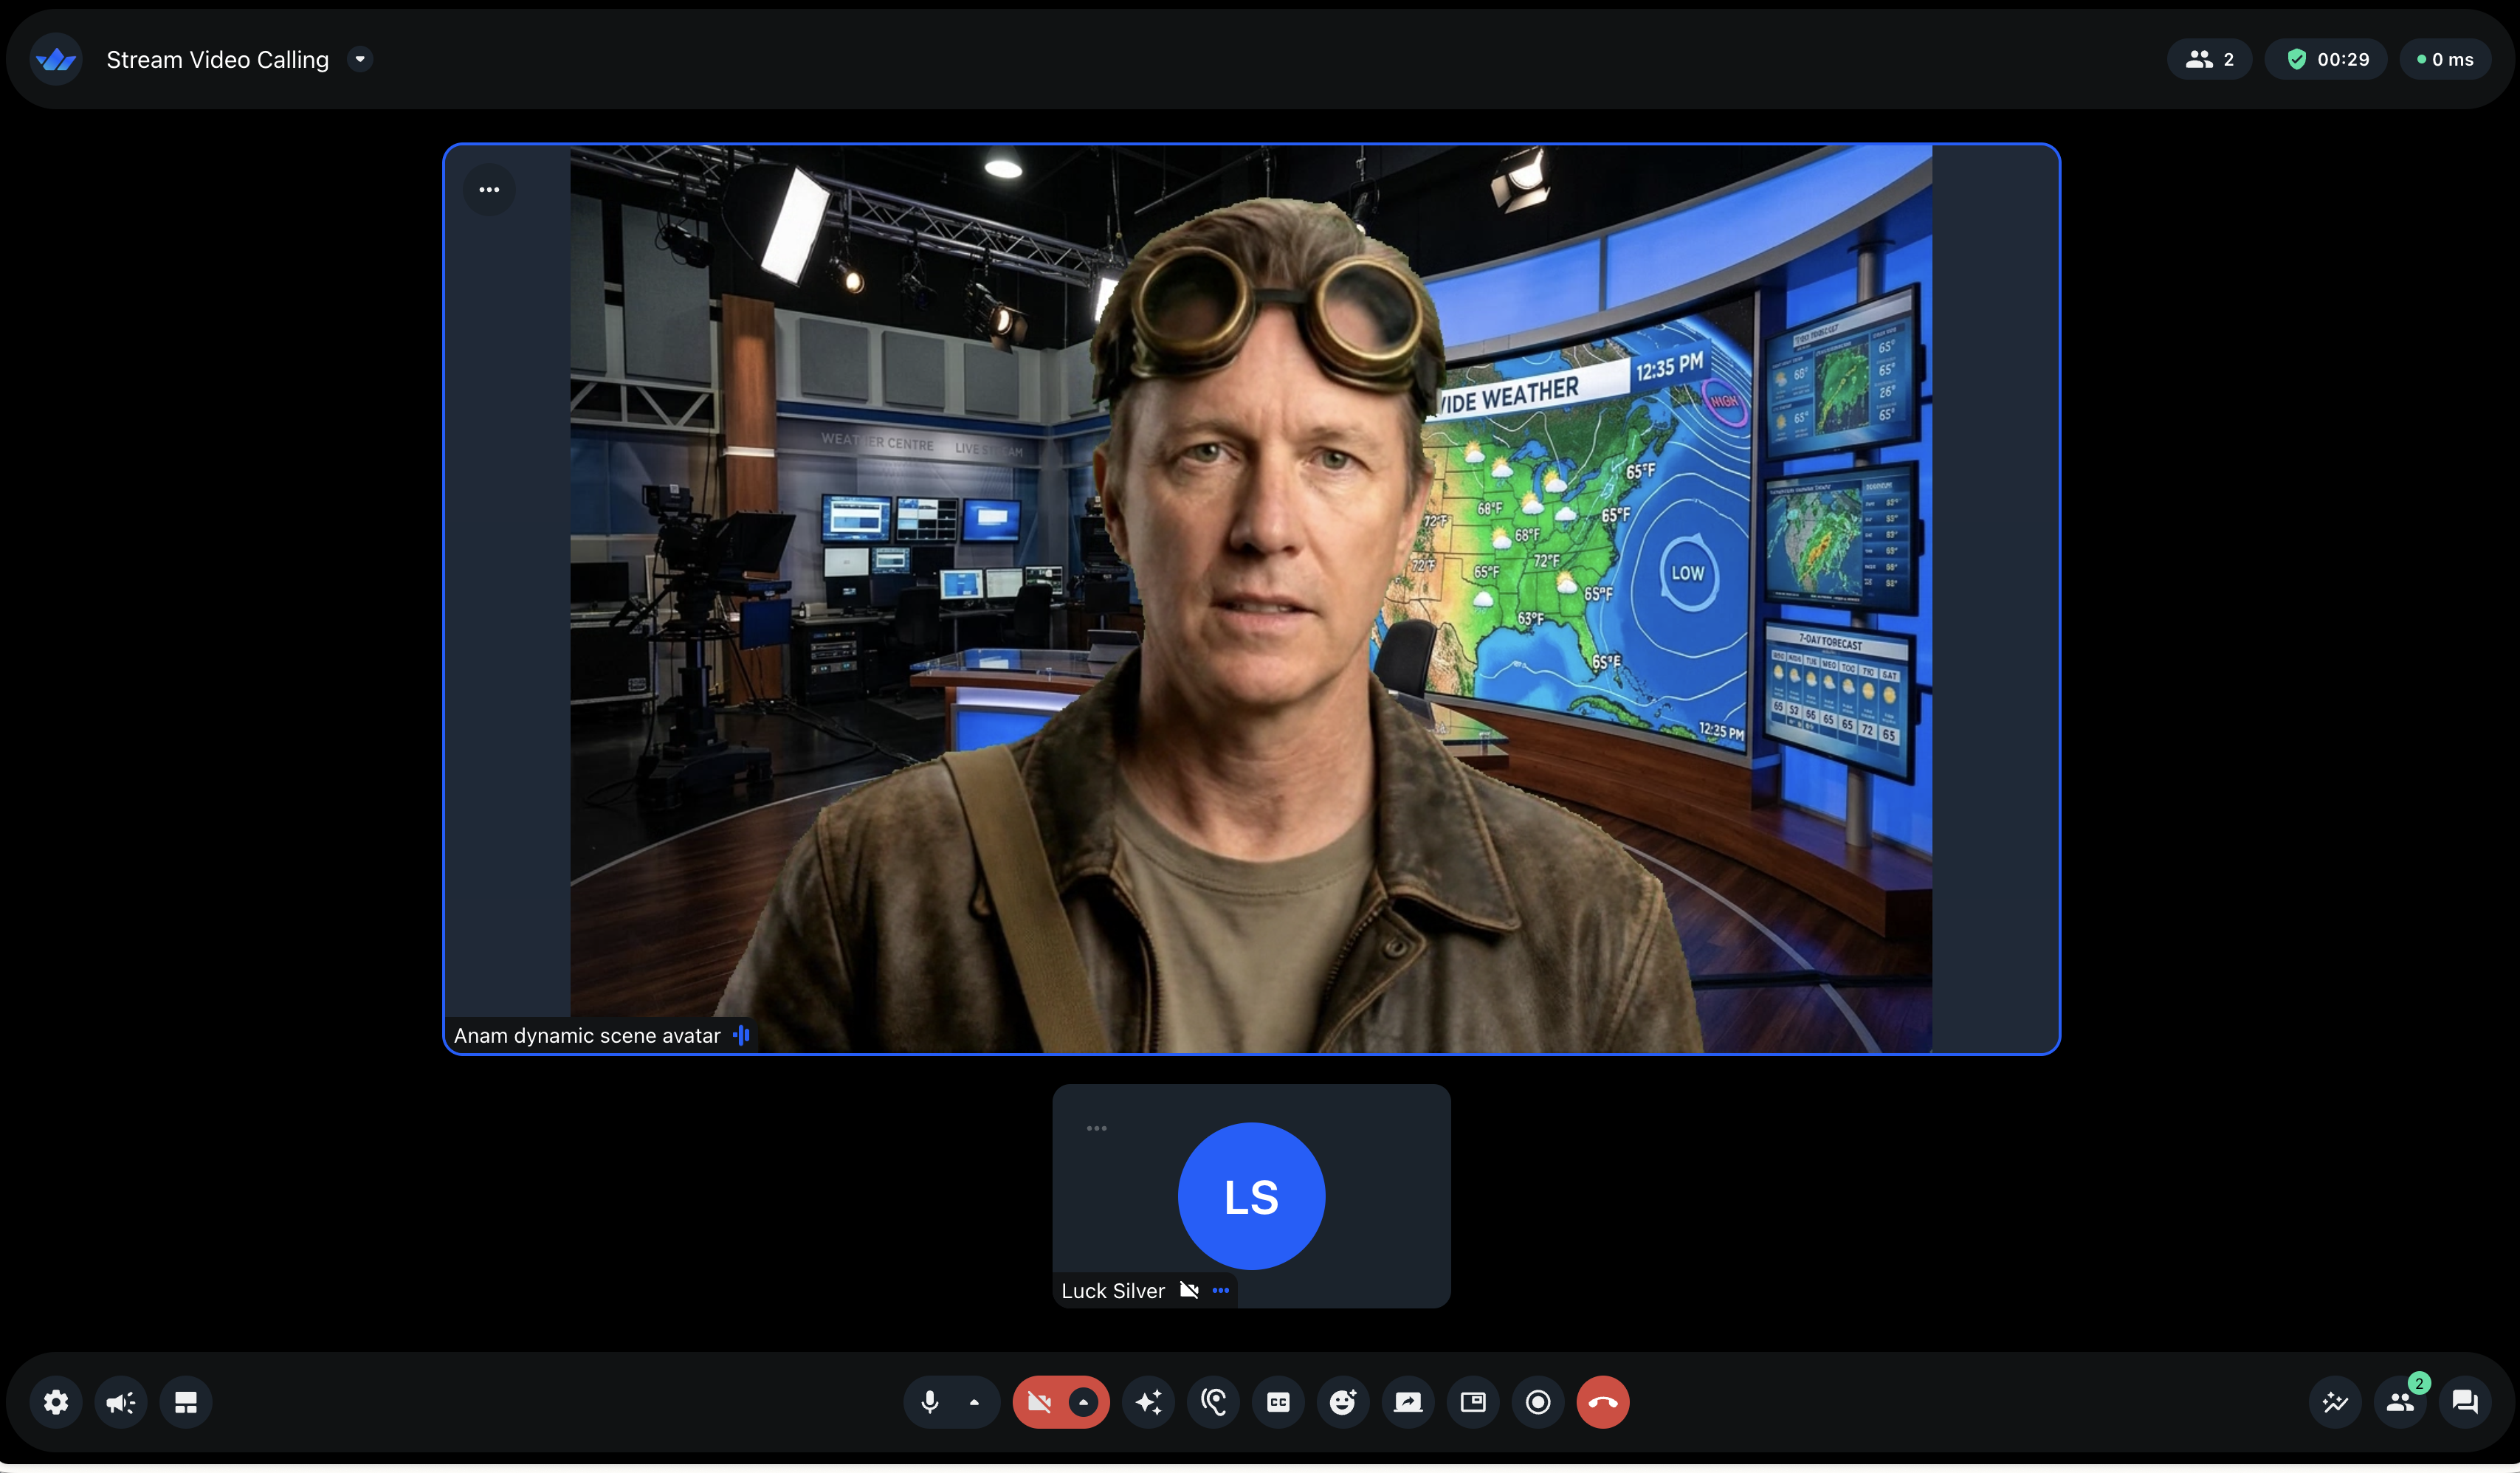
Task: Open the Stream Video Calling dropdown arrow
Action: point(360,59)
